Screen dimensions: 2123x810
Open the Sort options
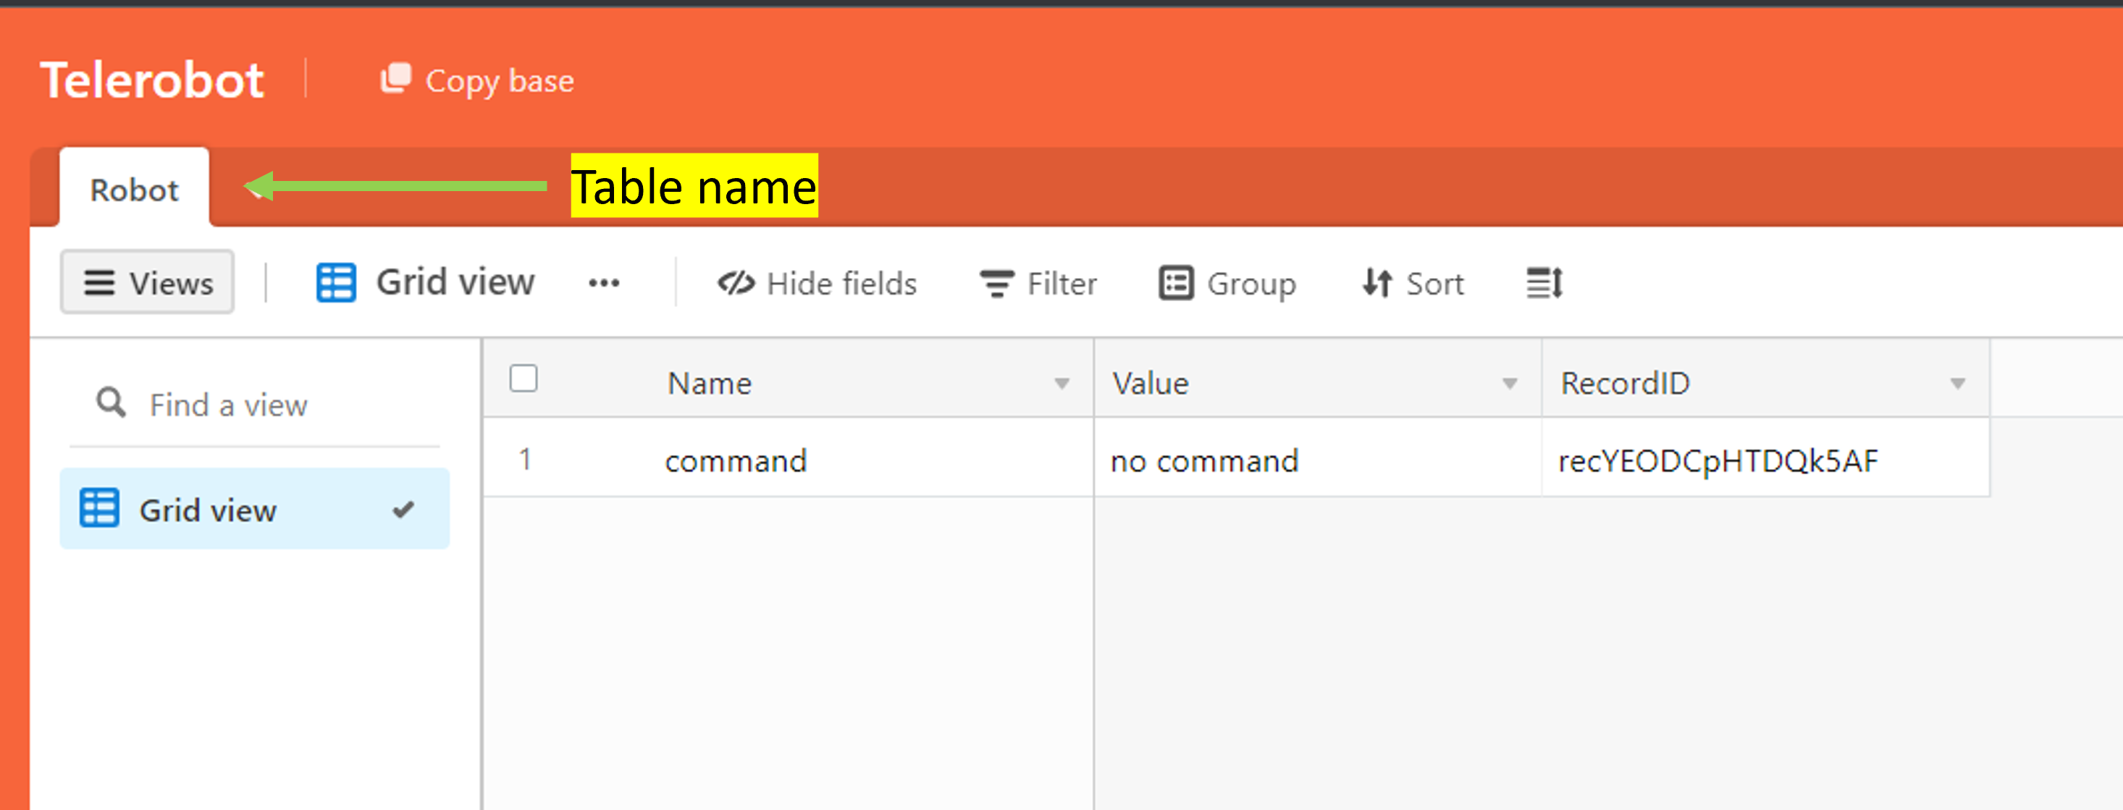coord(1413,284)
